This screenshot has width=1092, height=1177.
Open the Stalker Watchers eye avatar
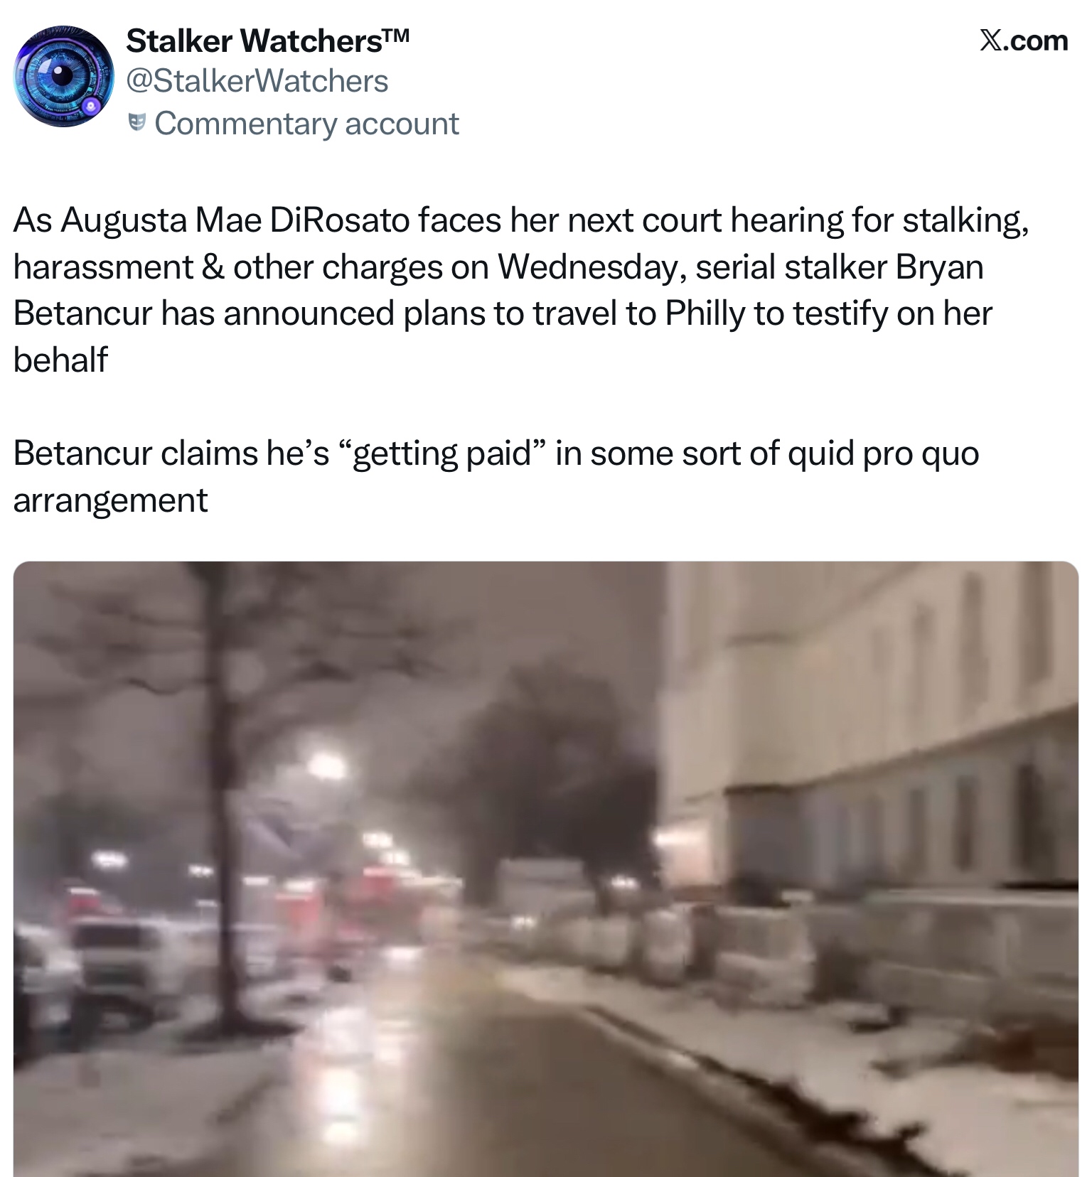(64, 77)
